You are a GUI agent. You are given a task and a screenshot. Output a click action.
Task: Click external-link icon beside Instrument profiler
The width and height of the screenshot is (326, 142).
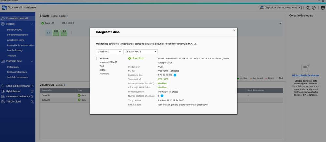point(32,97)
